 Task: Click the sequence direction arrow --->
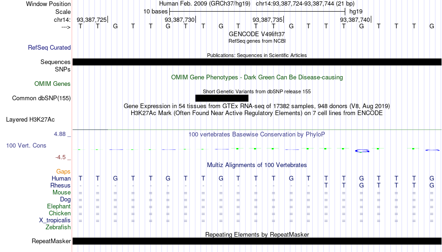tap(66, 27)
